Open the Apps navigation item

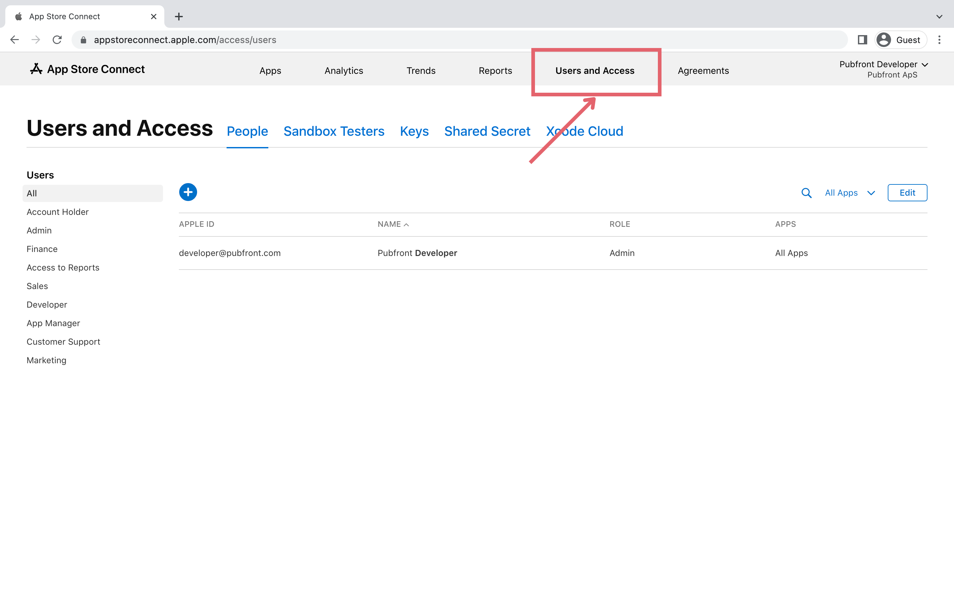point(270,71)
